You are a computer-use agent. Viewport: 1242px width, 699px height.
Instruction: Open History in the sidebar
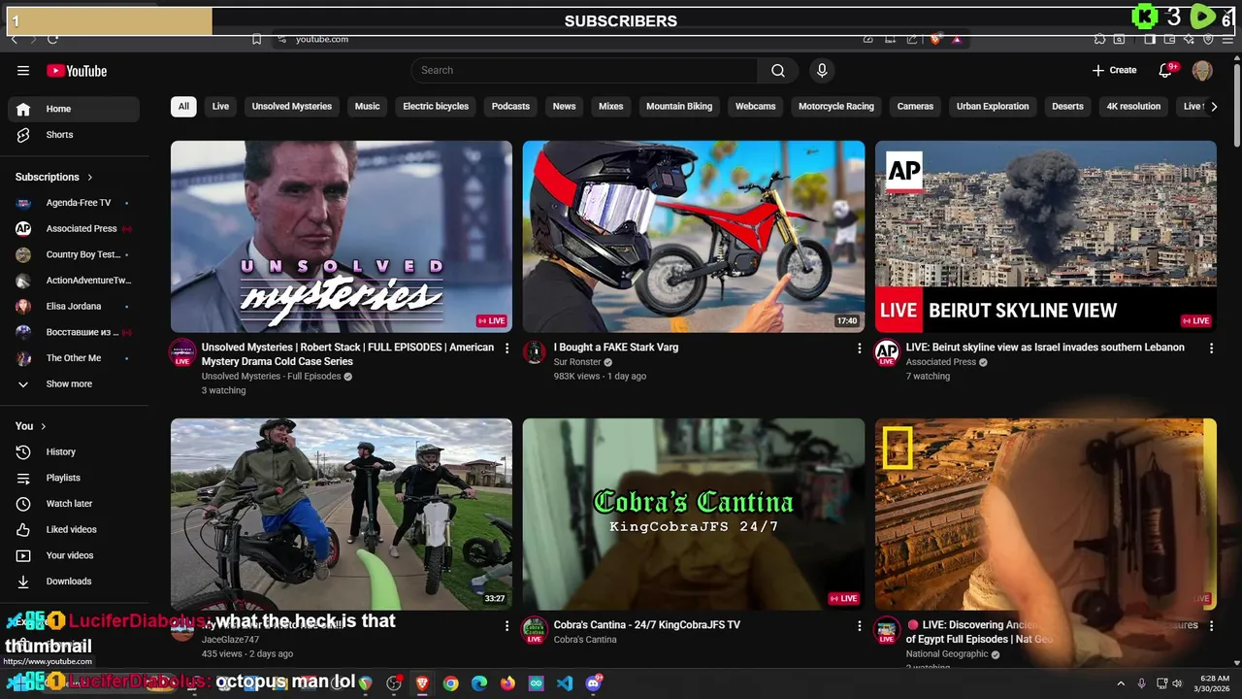[x=74, y=451]
